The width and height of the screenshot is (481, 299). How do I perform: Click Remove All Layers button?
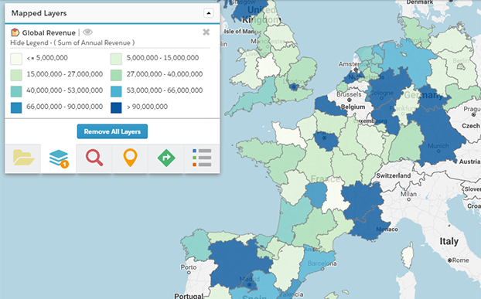[x=112, y=131]
